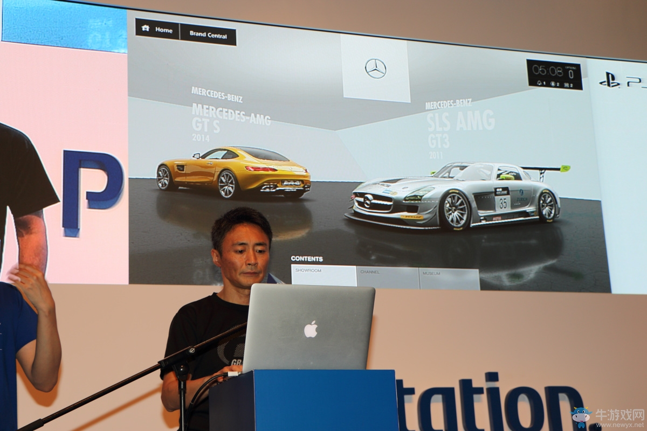Select the silver SLS AMG GT3 race car

point(457,196)
